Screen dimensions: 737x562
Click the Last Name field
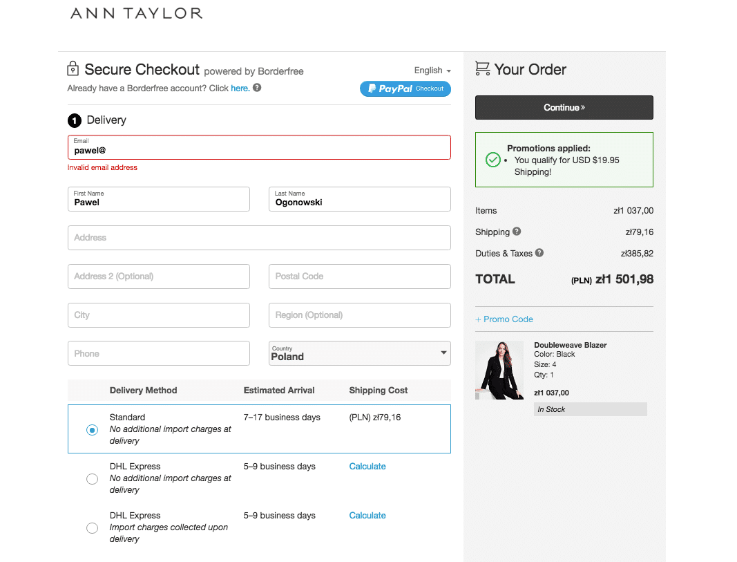coord(360,199)
